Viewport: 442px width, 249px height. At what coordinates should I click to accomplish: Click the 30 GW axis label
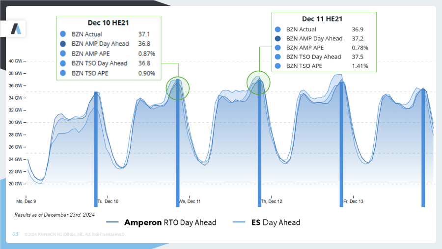16,122
